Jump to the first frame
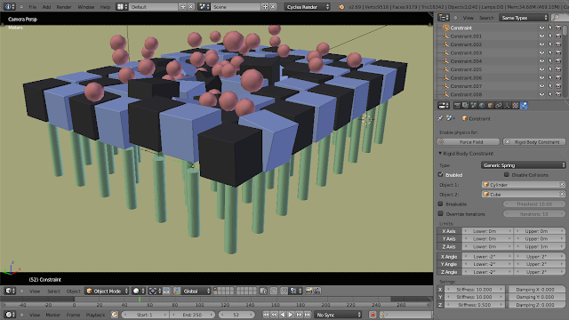This screenshot has width=569, height=320. point(266,315)
